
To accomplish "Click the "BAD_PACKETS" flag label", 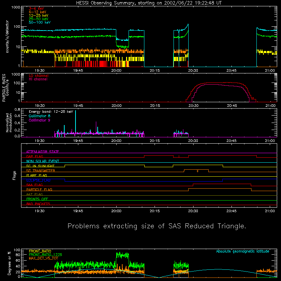I will coord(38,204).
